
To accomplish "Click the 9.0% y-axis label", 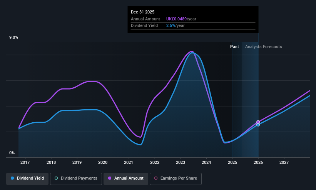I will [13, 37].
